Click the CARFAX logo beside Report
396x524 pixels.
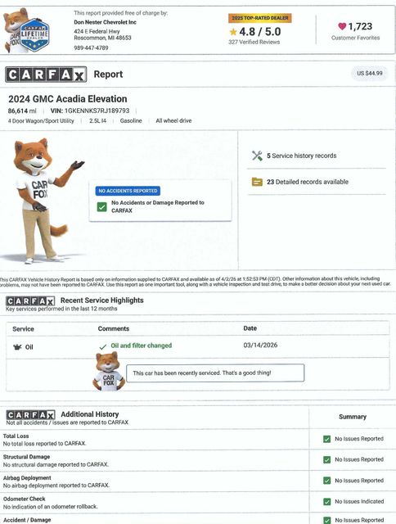(x=46, y=75)
